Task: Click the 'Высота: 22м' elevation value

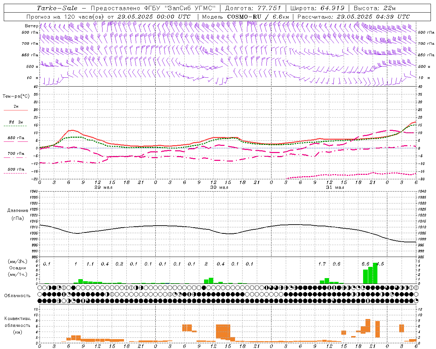Action: (375, 8)
